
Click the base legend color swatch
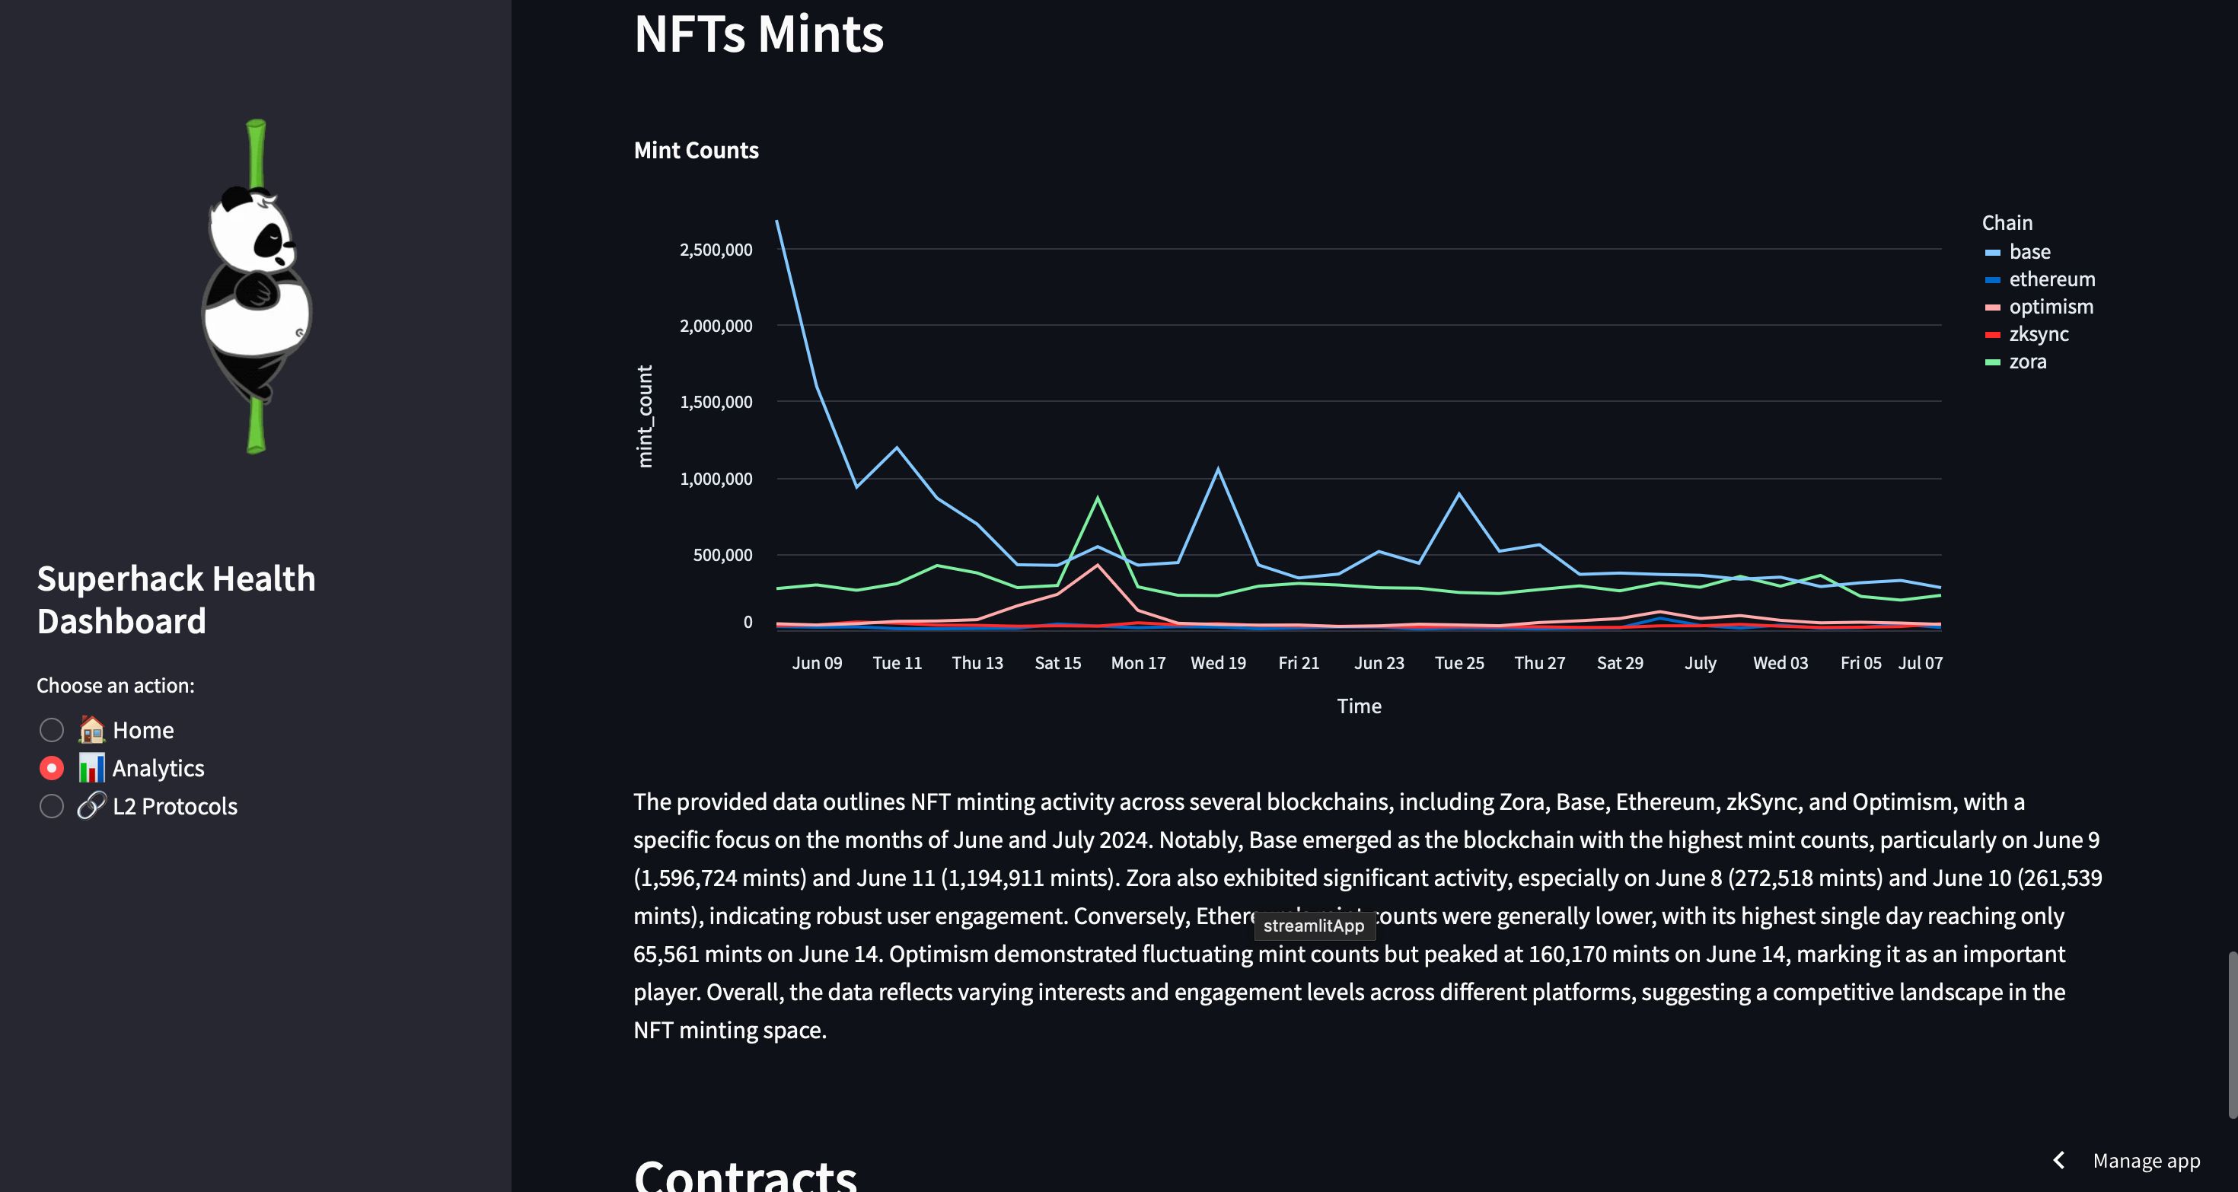pyautogui.click(x=1993, y=253)
